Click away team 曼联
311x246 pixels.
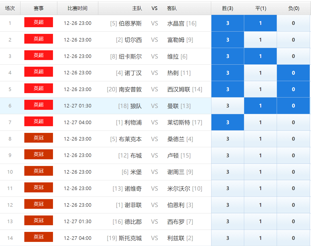point(173,106)
